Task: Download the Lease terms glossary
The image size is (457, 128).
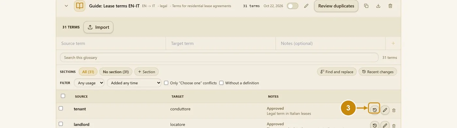Action: click(378, 6)
